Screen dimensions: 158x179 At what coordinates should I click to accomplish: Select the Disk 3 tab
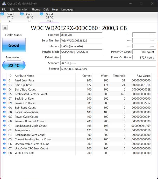click(49, 17)
